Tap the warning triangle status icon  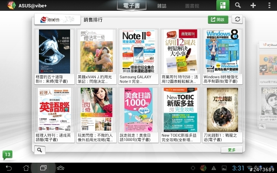tap(214, 168)
